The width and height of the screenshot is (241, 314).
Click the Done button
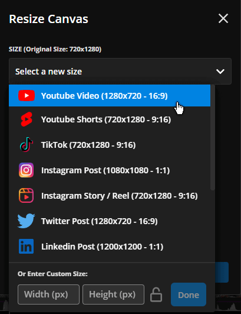click(189, 294)
